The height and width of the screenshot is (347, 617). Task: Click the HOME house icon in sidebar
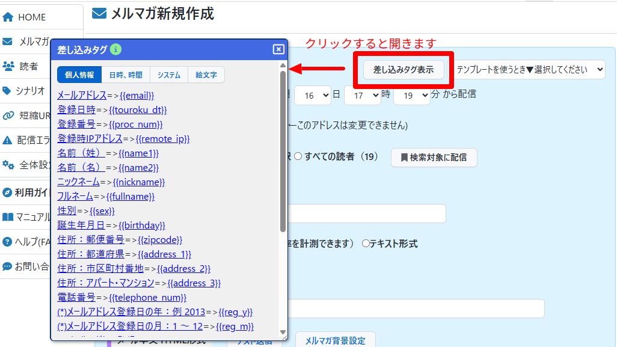tap(8, 17)
